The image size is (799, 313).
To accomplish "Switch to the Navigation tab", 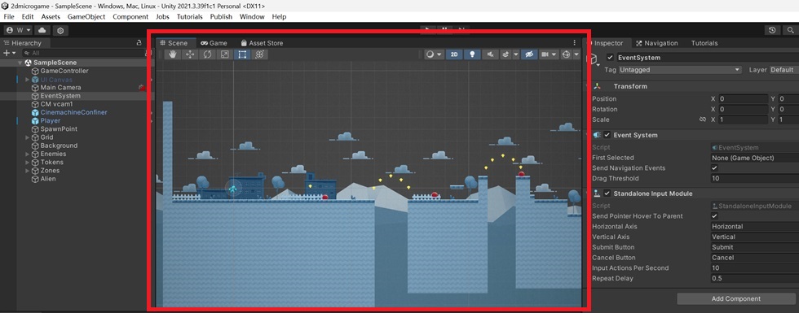I will (656, 43).
